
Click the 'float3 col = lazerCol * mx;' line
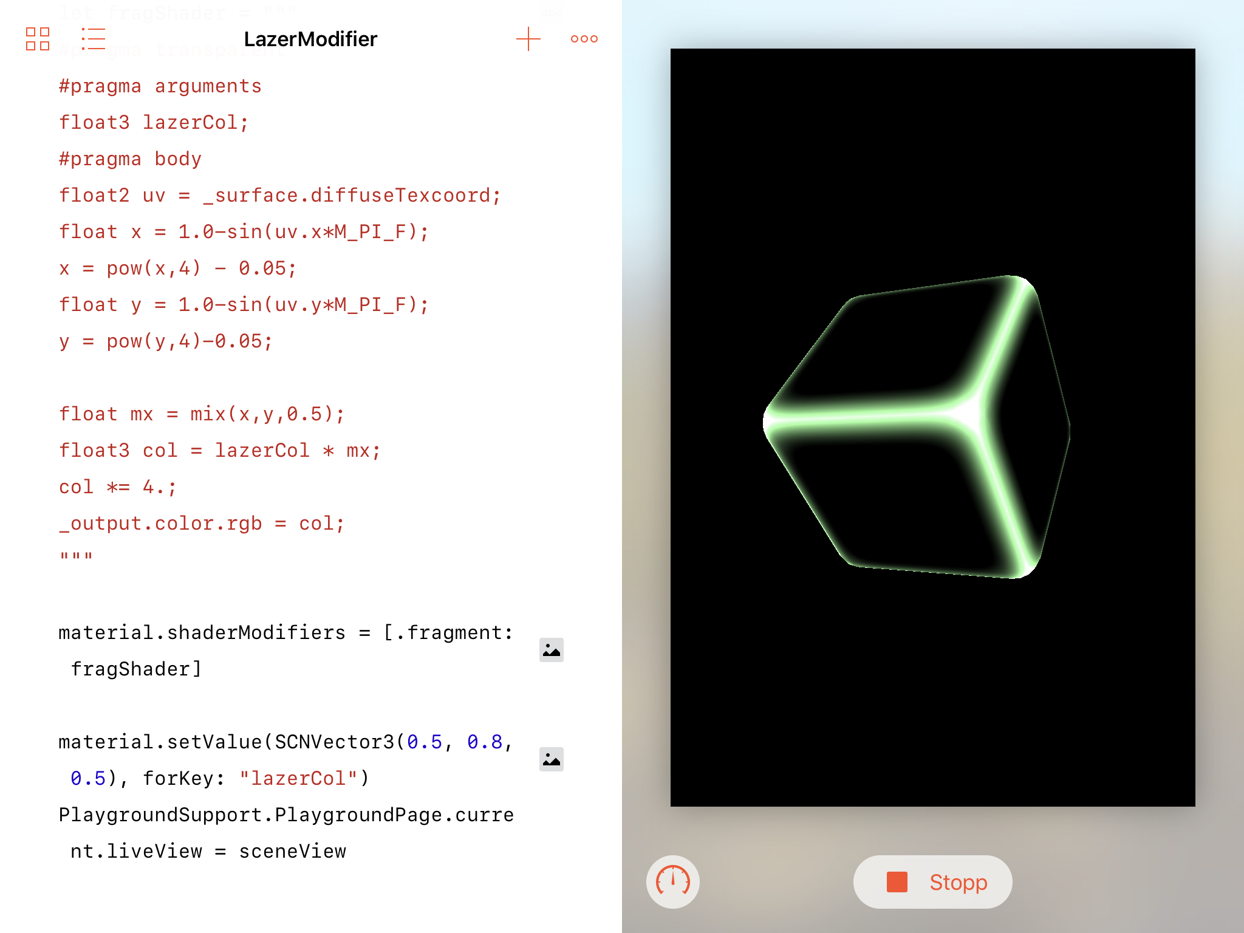point(220,451)
